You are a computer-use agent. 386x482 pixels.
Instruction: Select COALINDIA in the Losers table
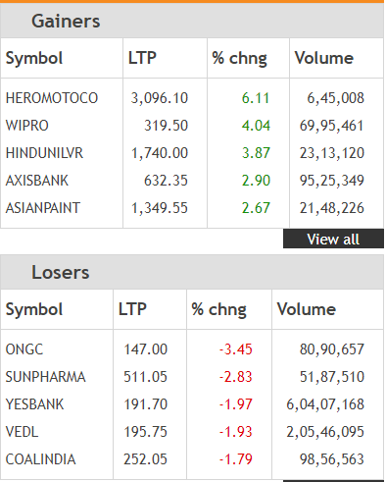40,459
